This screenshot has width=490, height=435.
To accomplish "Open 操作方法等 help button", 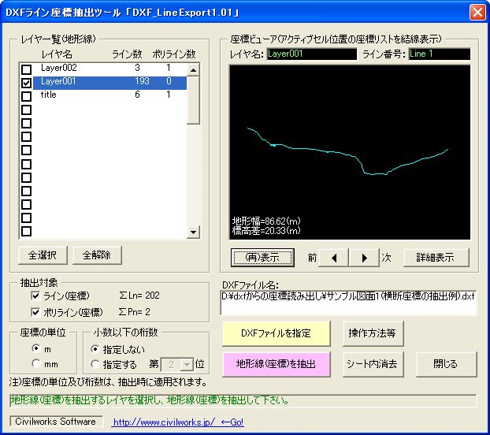I will [x=373, y=333].
